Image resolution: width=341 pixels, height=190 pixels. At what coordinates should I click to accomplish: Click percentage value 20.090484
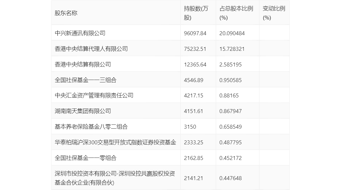click(232, 33)
